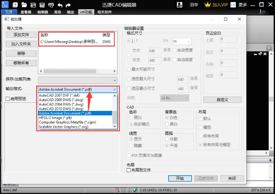Select the 所有布局 radio button

click(x=200, y=136)
